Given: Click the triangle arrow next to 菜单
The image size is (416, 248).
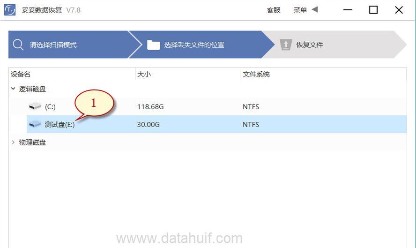Looking at the screenshot, I should click(x=315, y=9).
